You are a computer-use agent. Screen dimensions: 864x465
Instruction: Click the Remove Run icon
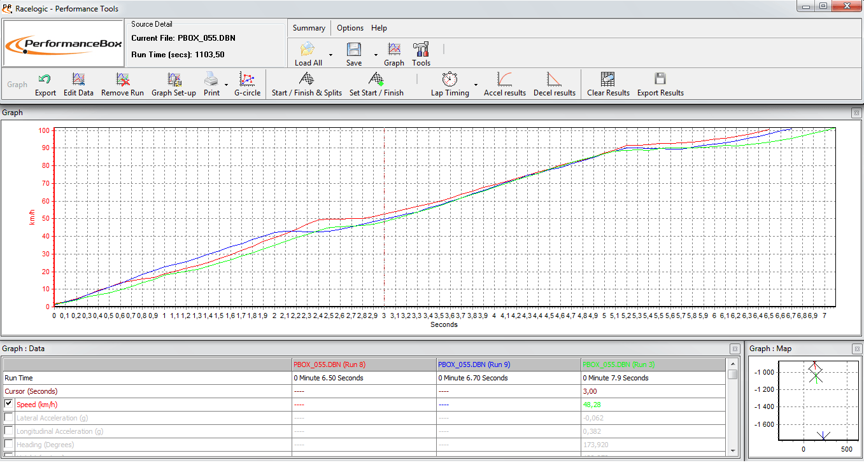coord(122,84)
